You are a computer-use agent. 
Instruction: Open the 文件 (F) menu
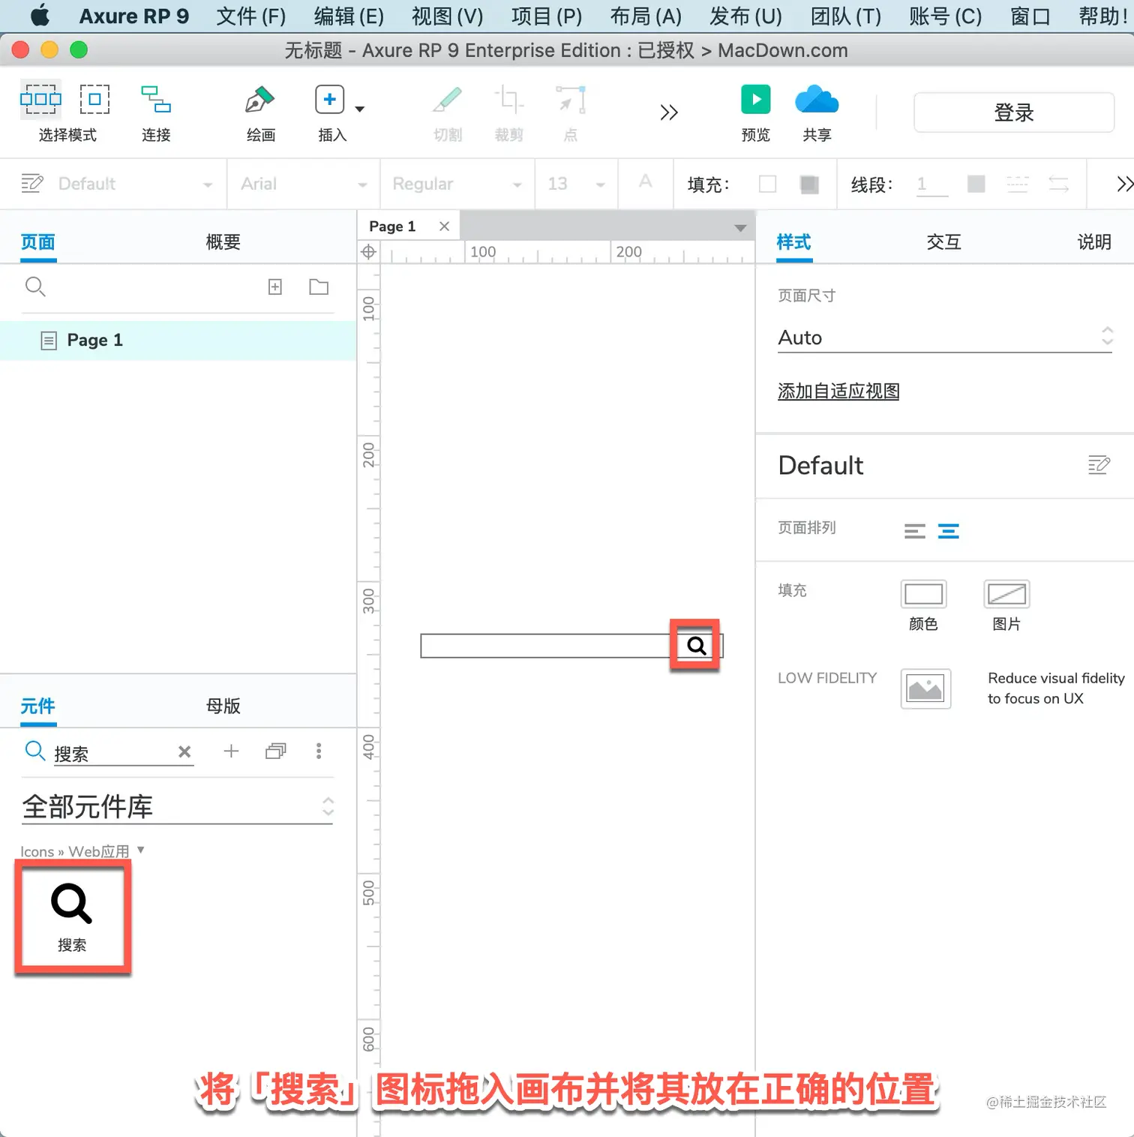[x=251, y=16]
